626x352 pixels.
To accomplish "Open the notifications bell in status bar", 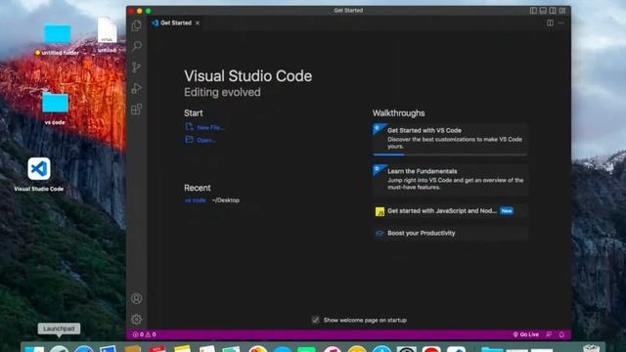I will coord(561,334).
